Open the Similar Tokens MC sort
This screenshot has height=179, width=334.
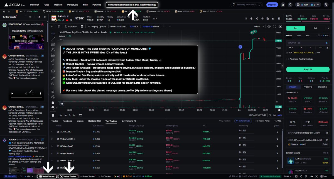point(325,153)
